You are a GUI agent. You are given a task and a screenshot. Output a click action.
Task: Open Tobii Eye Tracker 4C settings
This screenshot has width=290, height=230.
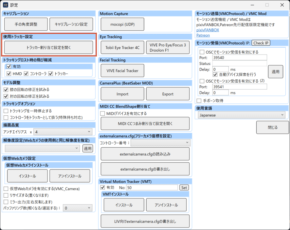[122, 47]
